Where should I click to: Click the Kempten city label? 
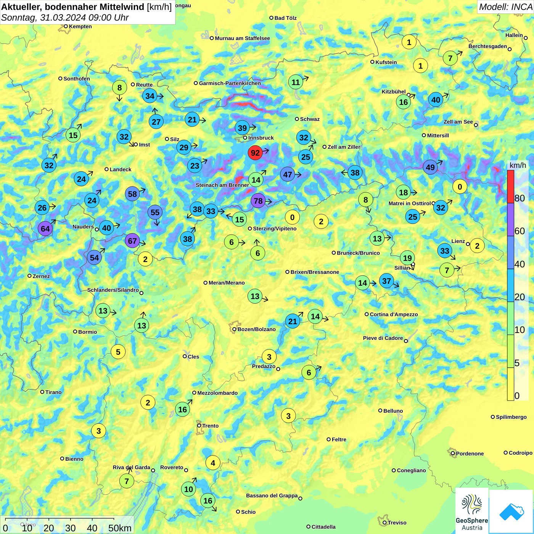[x=80, y=26]
